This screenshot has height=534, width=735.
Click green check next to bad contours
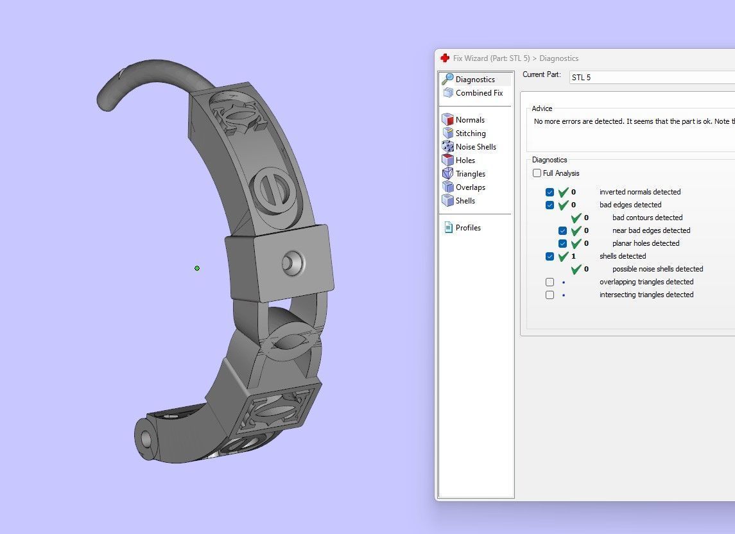576,218
